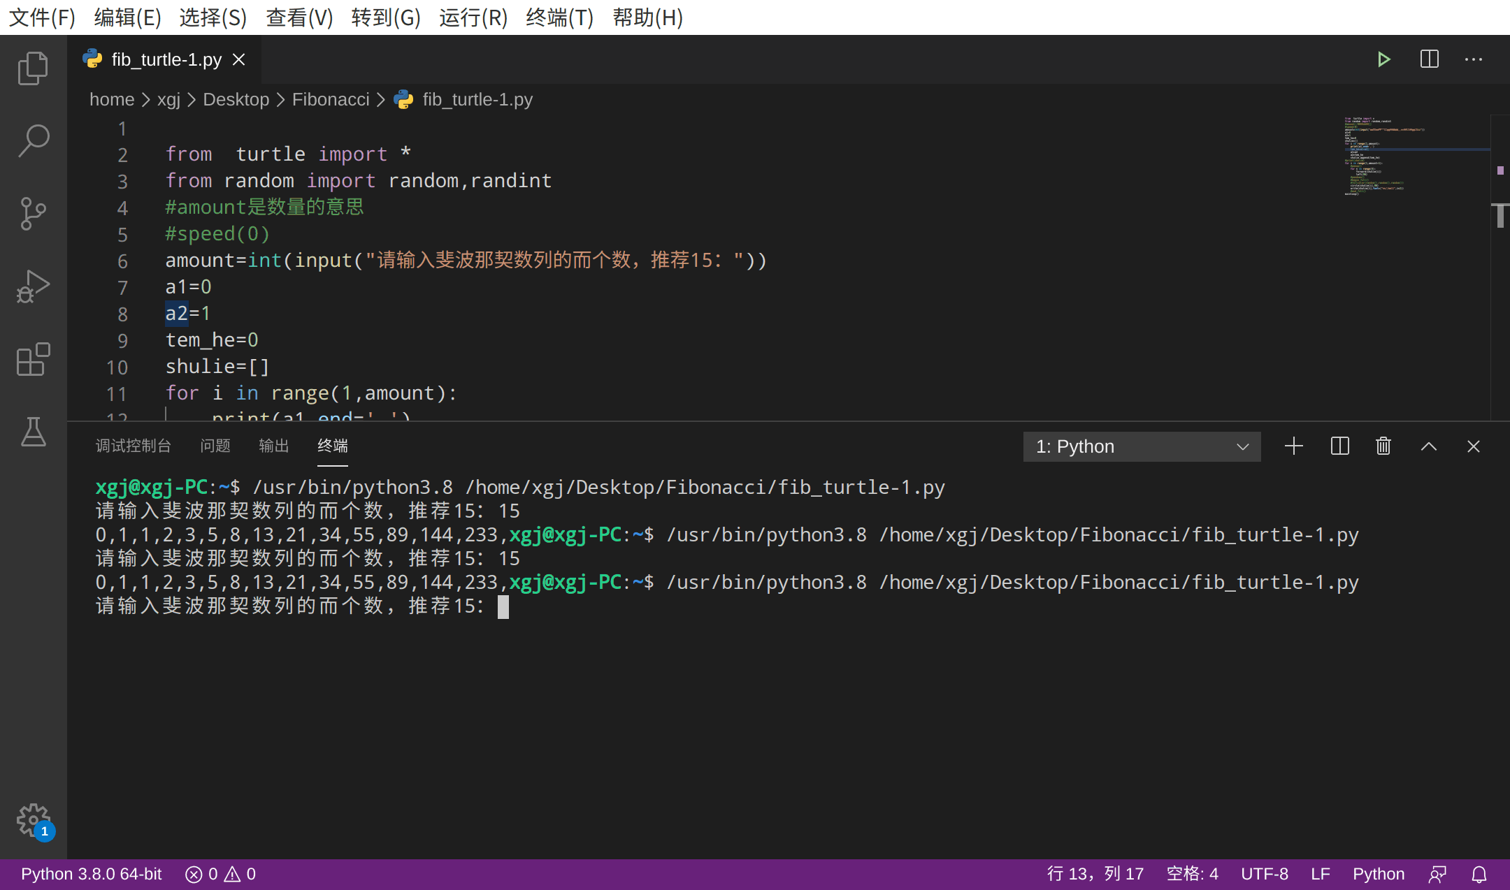Open the Testing flask icon
The width and height of the screenshot is (1510, 890).
click(33, 432)
